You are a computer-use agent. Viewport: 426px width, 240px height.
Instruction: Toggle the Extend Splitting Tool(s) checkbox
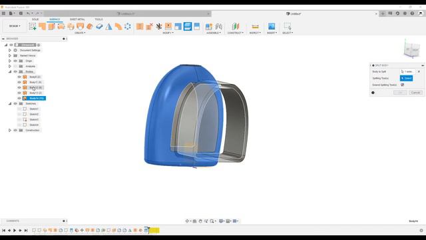402,85
